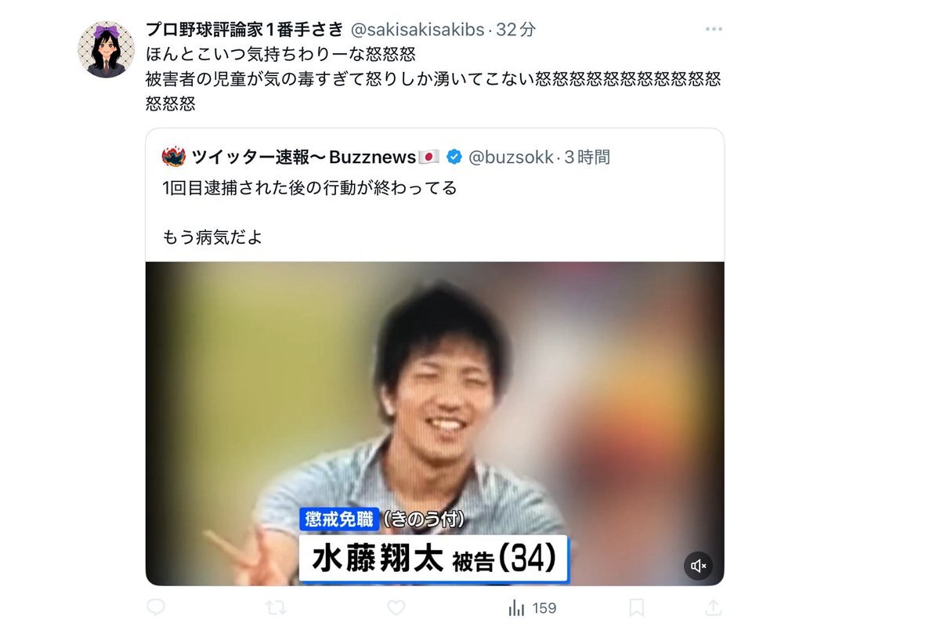Viewport: 940px width, 630px height.
Task: Like the post with heart icon
Action: pyautogui.click(x=396, y=608)
